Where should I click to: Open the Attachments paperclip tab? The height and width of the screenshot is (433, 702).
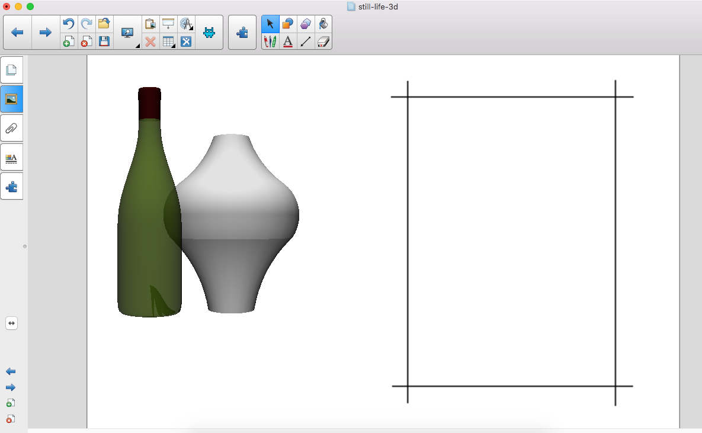pos(12,128)
